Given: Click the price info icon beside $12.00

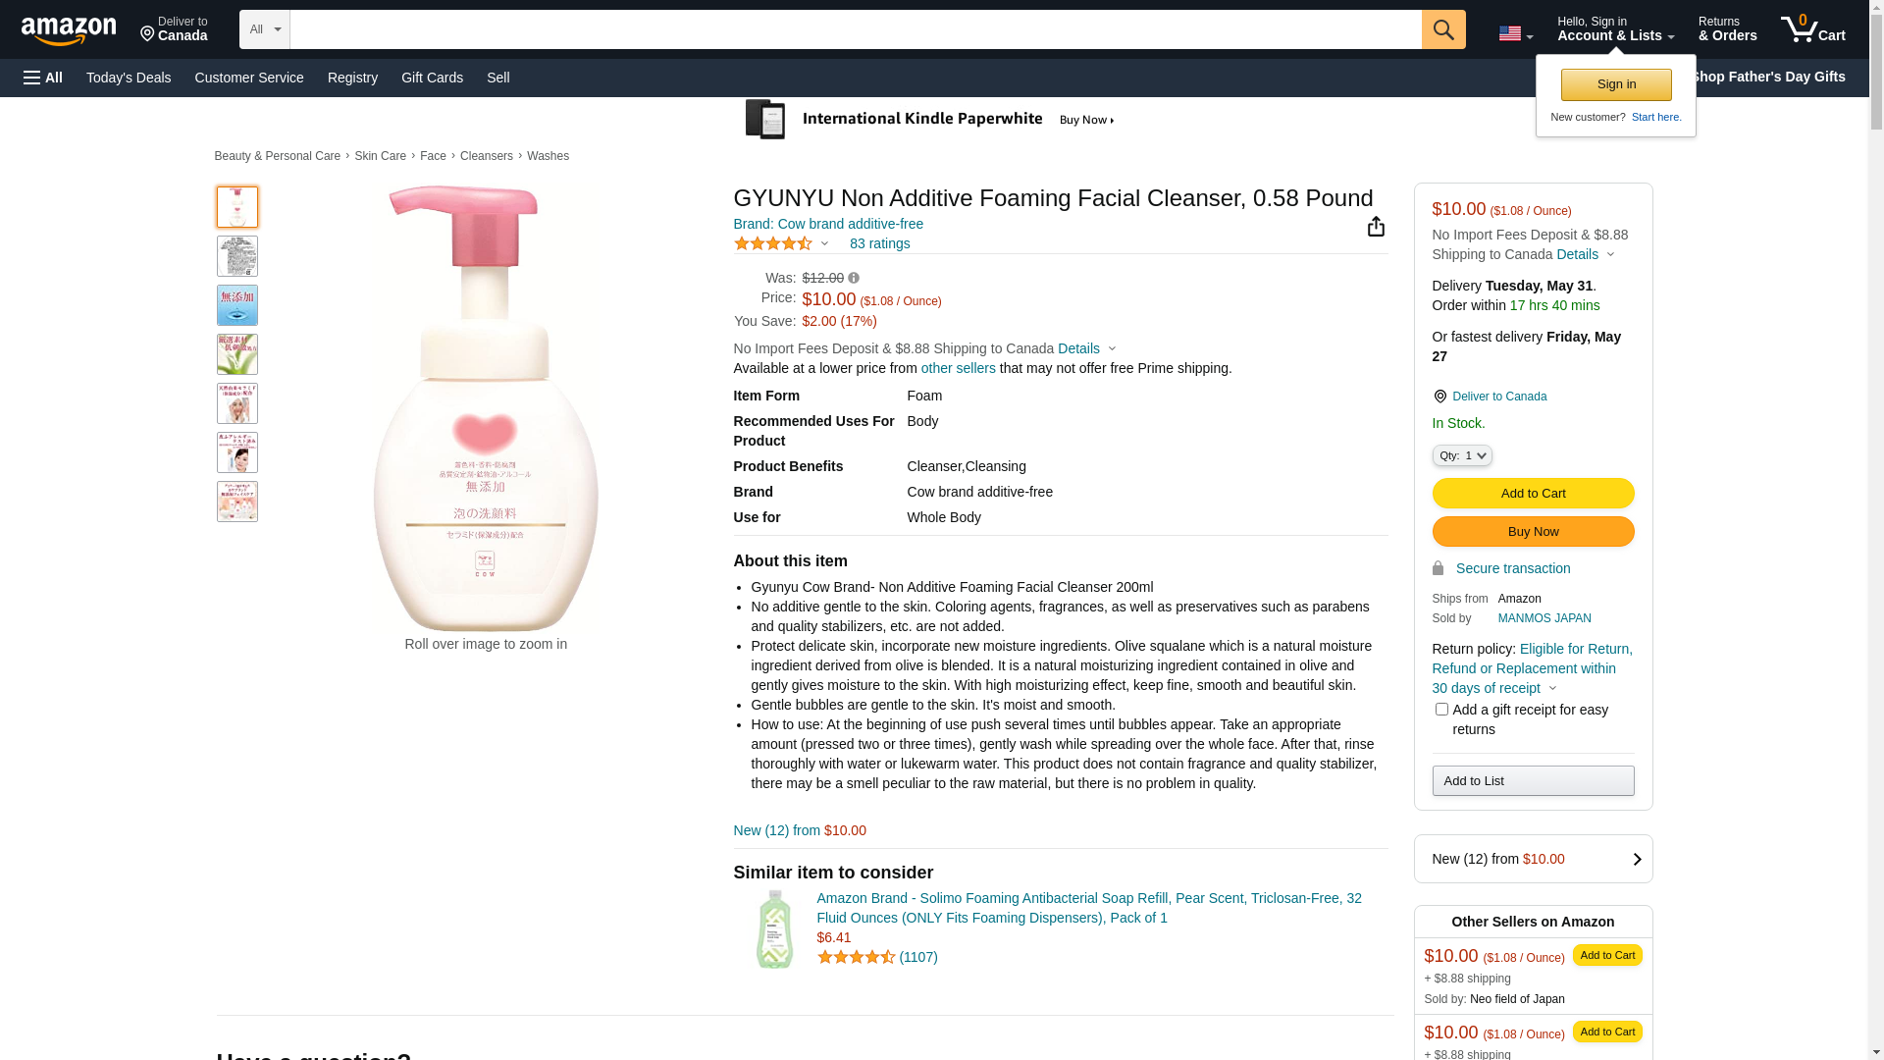Looking at the screenshot, I should click(854, 279).
